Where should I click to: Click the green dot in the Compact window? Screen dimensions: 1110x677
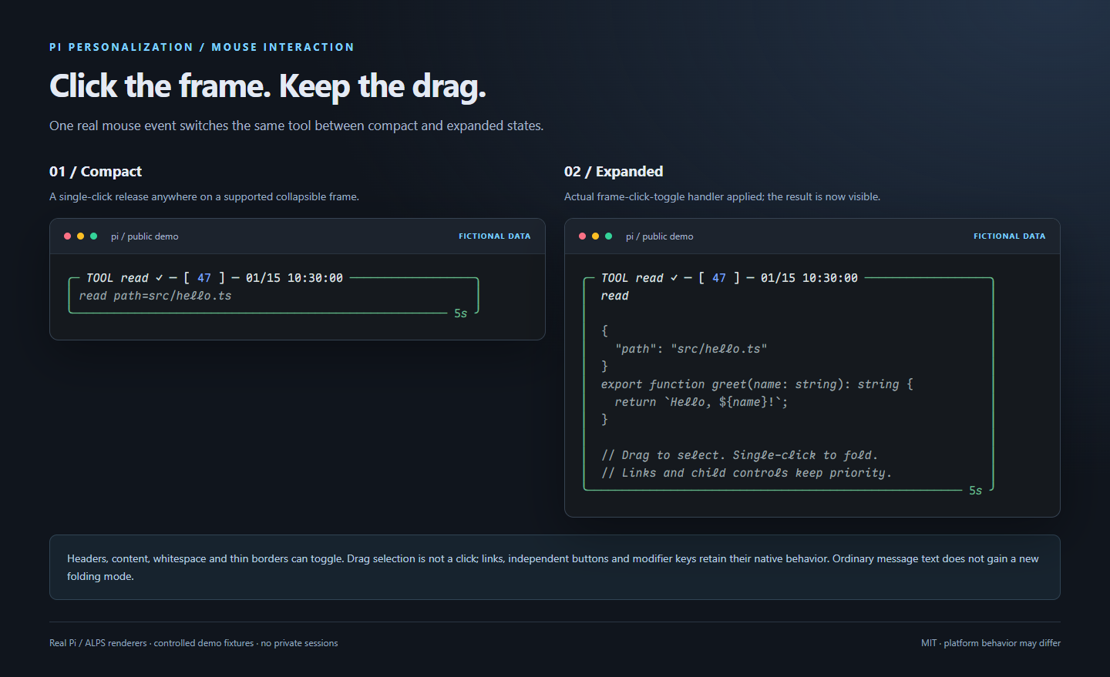[93, 236]
